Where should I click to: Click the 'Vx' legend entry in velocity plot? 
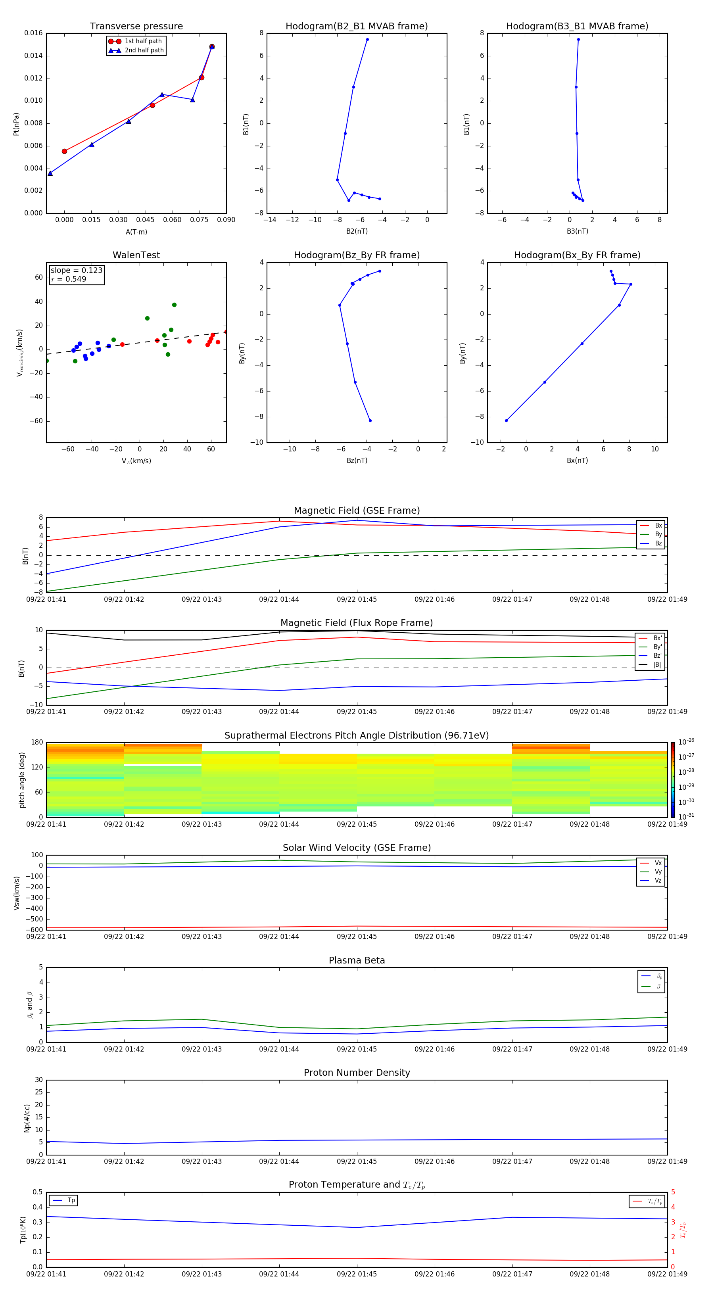[x=651, y=863]
